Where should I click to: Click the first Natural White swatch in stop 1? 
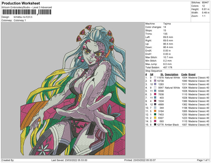(155, 77)
